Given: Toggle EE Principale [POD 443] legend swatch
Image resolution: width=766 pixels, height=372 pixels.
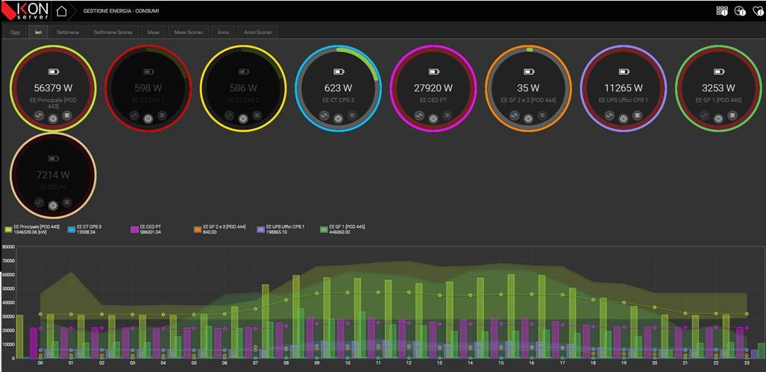Looking at the screenshot, I should [8, 230].
